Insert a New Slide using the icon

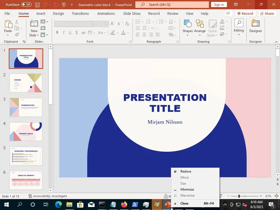pyautogui.click(x=34, y=24)
